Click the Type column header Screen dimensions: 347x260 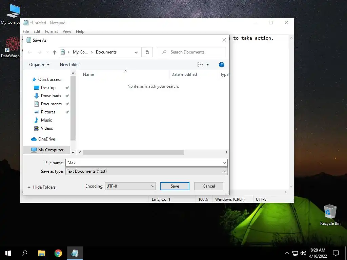[x=224, y=74]
